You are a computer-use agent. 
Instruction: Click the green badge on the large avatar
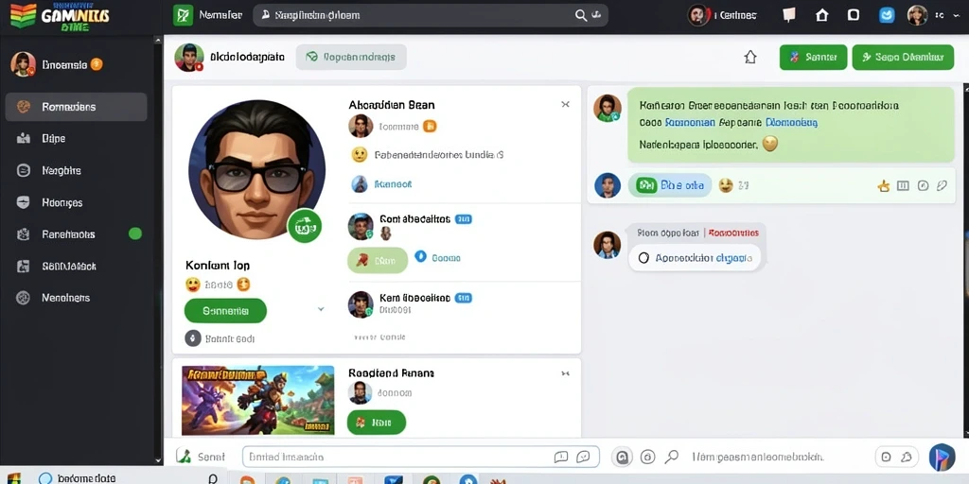304,226
